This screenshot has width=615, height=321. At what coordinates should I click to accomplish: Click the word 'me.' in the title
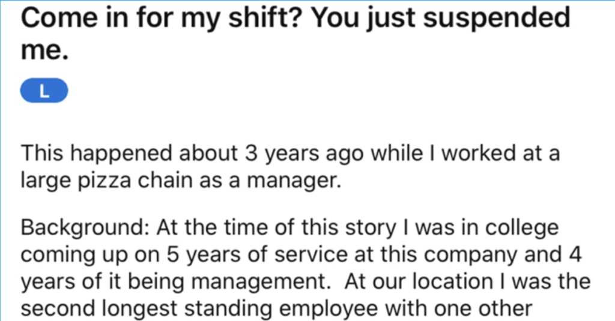(44, 50)
